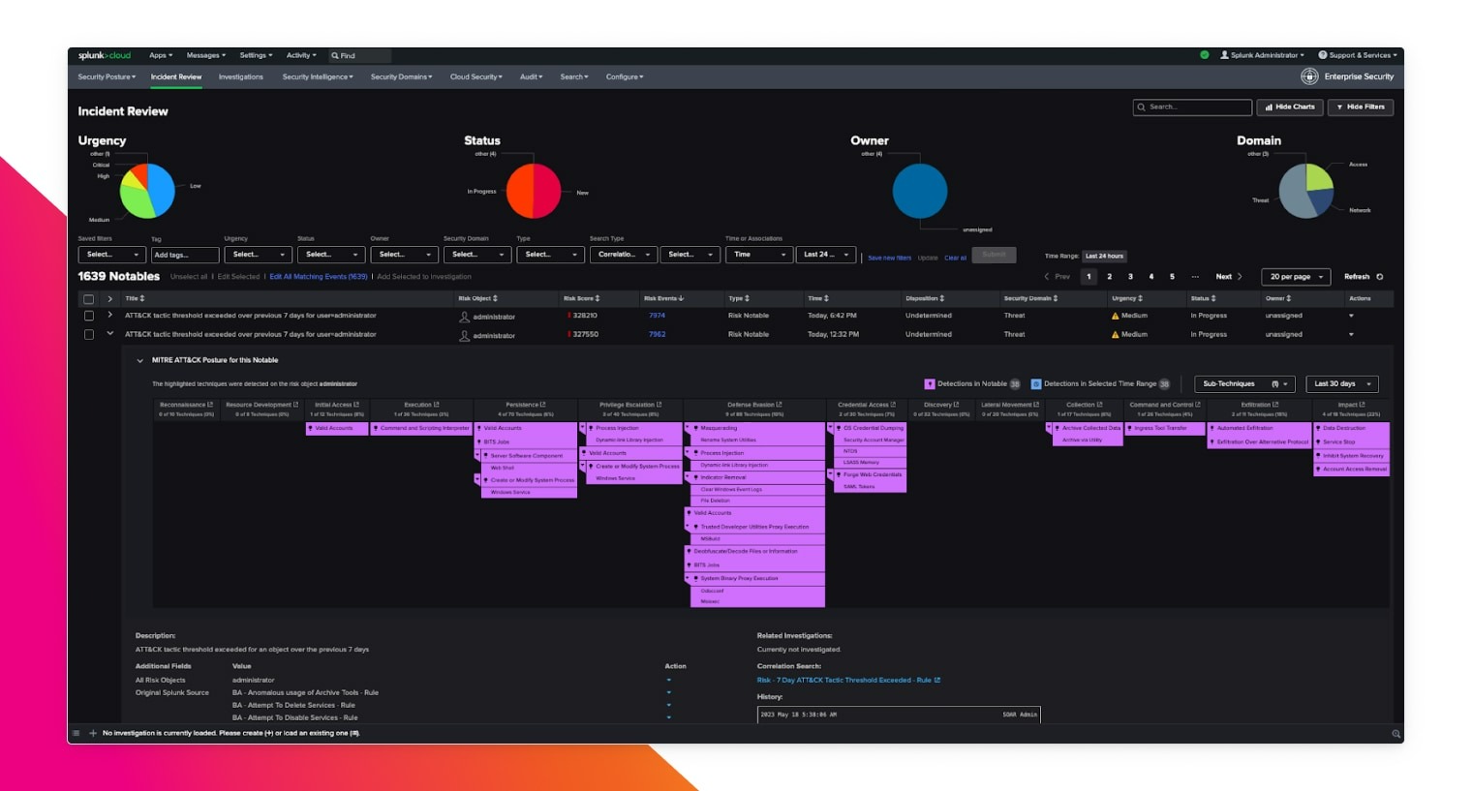Click risk events value 7974
This screenshot has width=1472, height=791.
point(657,316)
